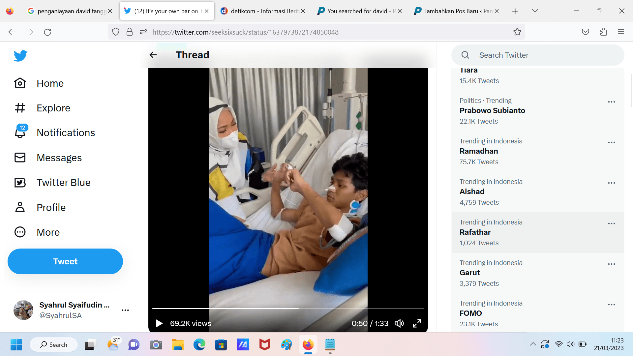The image size is (633, 356).
Task: Open Messages envelope icon
Action: pyautogui.click(x=20, y=158)
